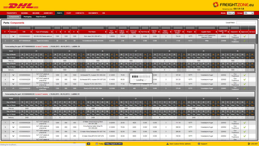Toggle the Approved checkmark in row 7
The height and width of the screenshot is (146, 259).
245,123
